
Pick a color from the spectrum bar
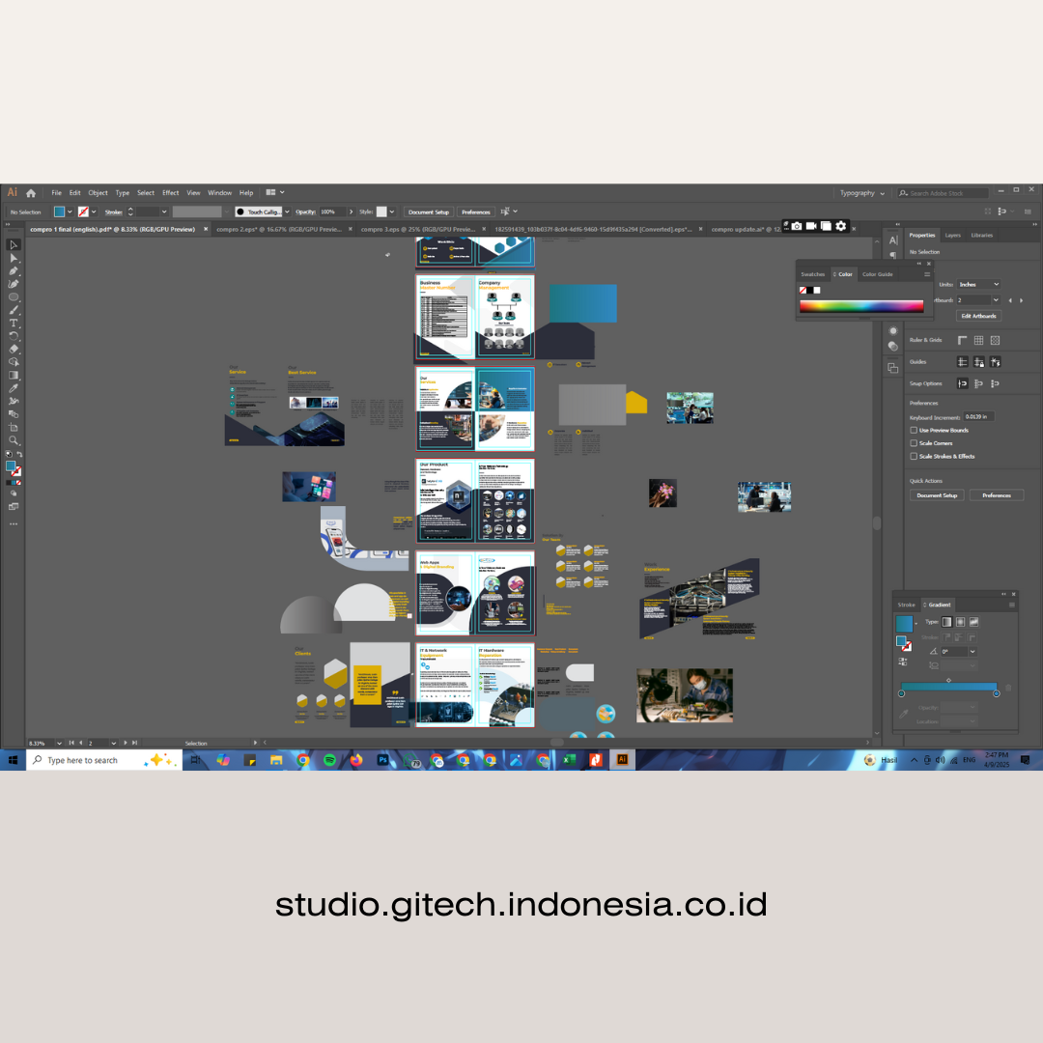point(860,306)
